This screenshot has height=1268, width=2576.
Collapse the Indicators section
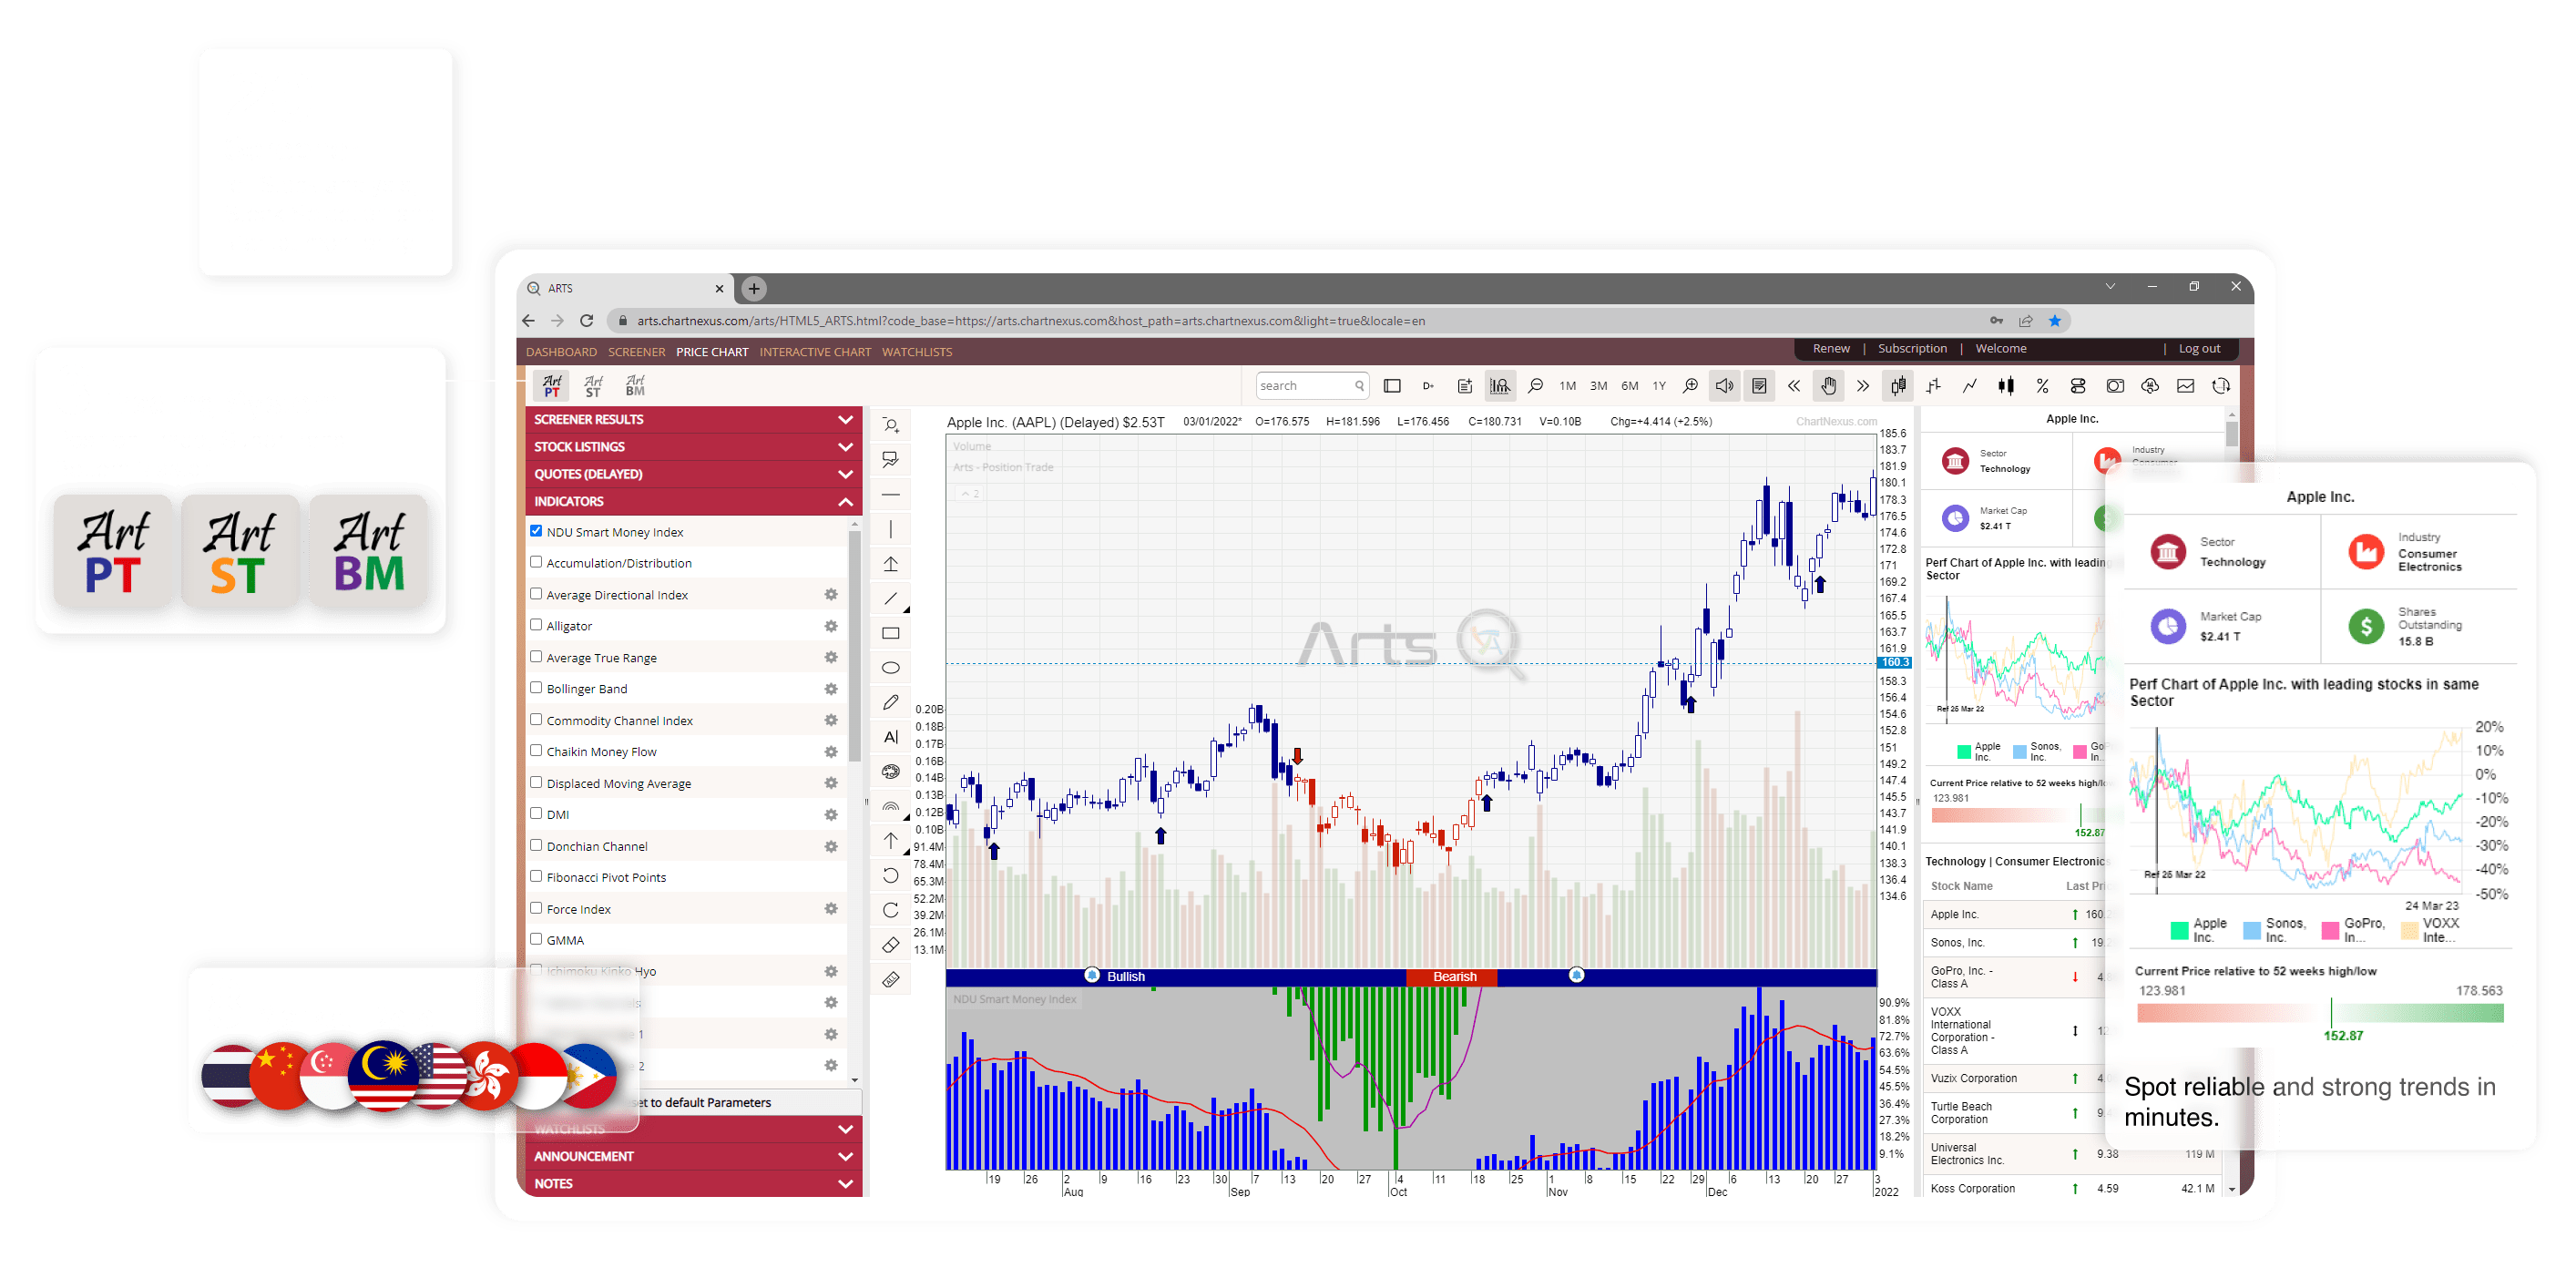[x=693, y=502]
